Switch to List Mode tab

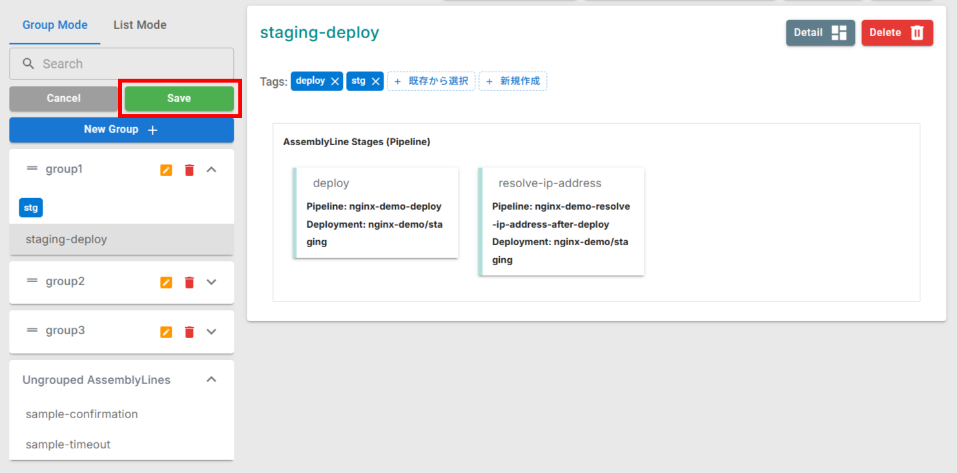[139, 25]
